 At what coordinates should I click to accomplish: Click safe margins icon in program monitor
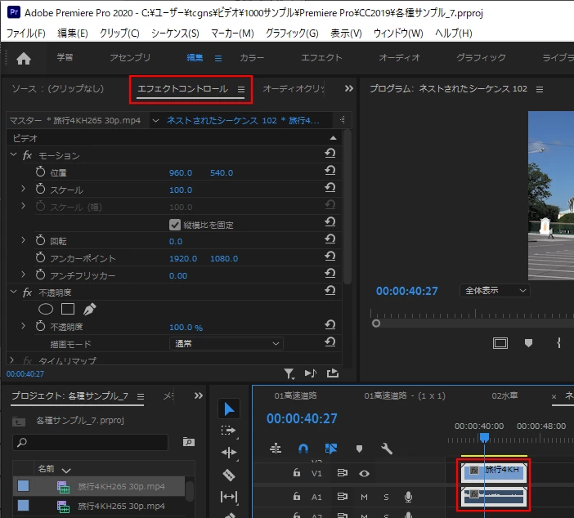[x=500, y=343]
